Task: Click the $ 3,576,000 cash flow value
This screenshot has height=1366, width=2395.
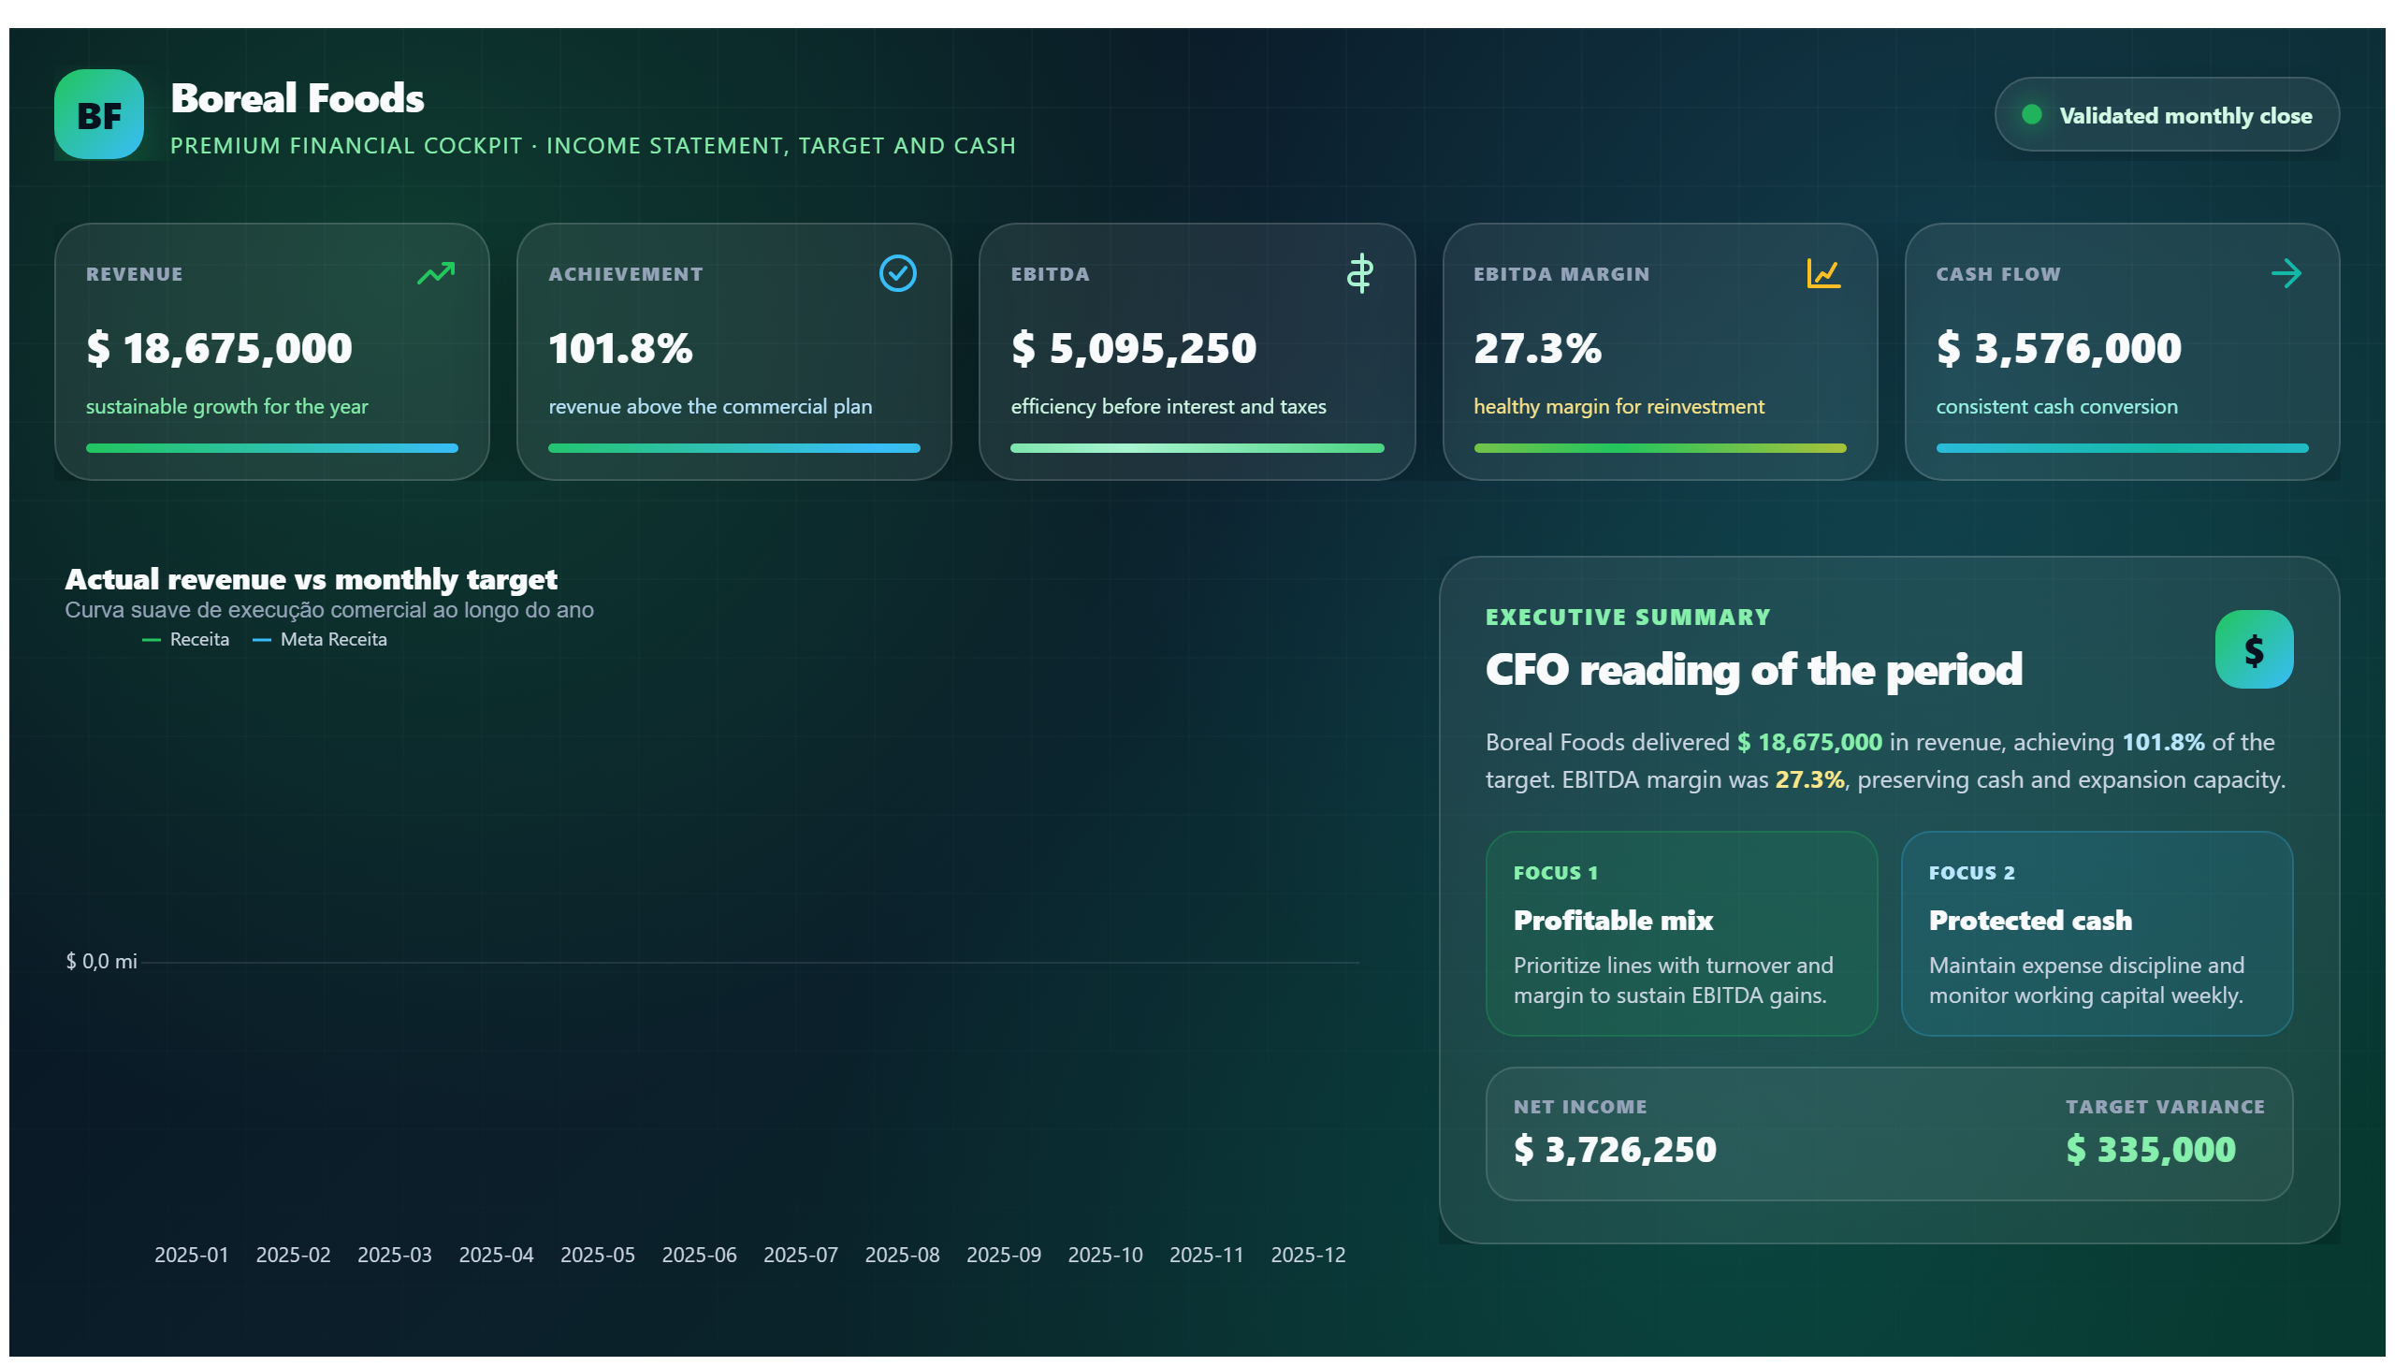Action: (2059, 348)
